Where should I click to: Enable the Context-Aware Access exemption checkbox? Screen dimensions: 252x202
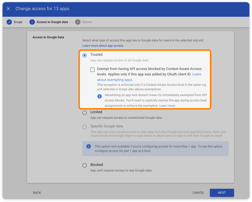tap(93, 70)
